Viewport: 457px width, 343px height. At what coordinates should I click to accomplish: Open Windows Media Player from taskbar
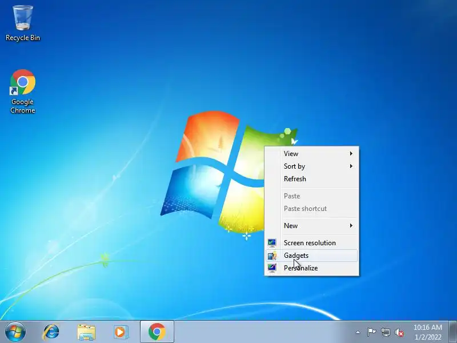pyautogui.click(x=121, y=332)
